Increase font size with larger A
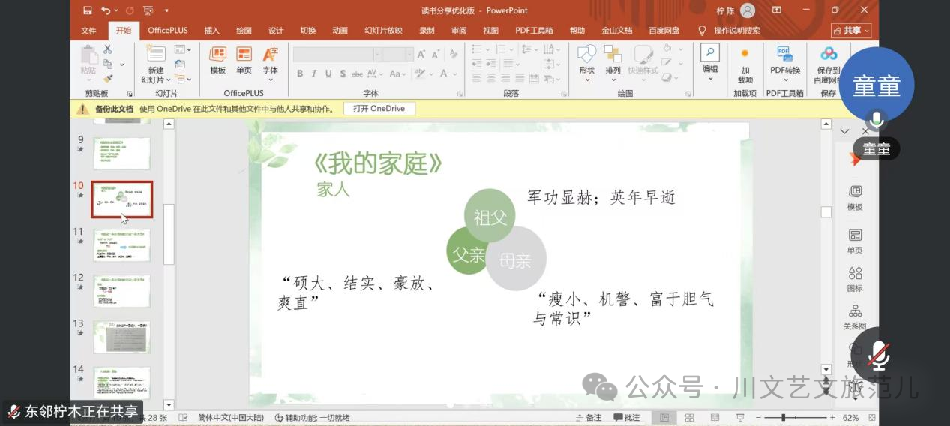The image size is (950, 426). tap(422, 54)
